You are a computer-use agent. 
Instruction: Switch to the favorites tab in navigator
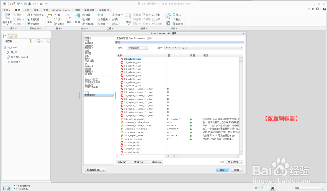[x=15, y=36]
